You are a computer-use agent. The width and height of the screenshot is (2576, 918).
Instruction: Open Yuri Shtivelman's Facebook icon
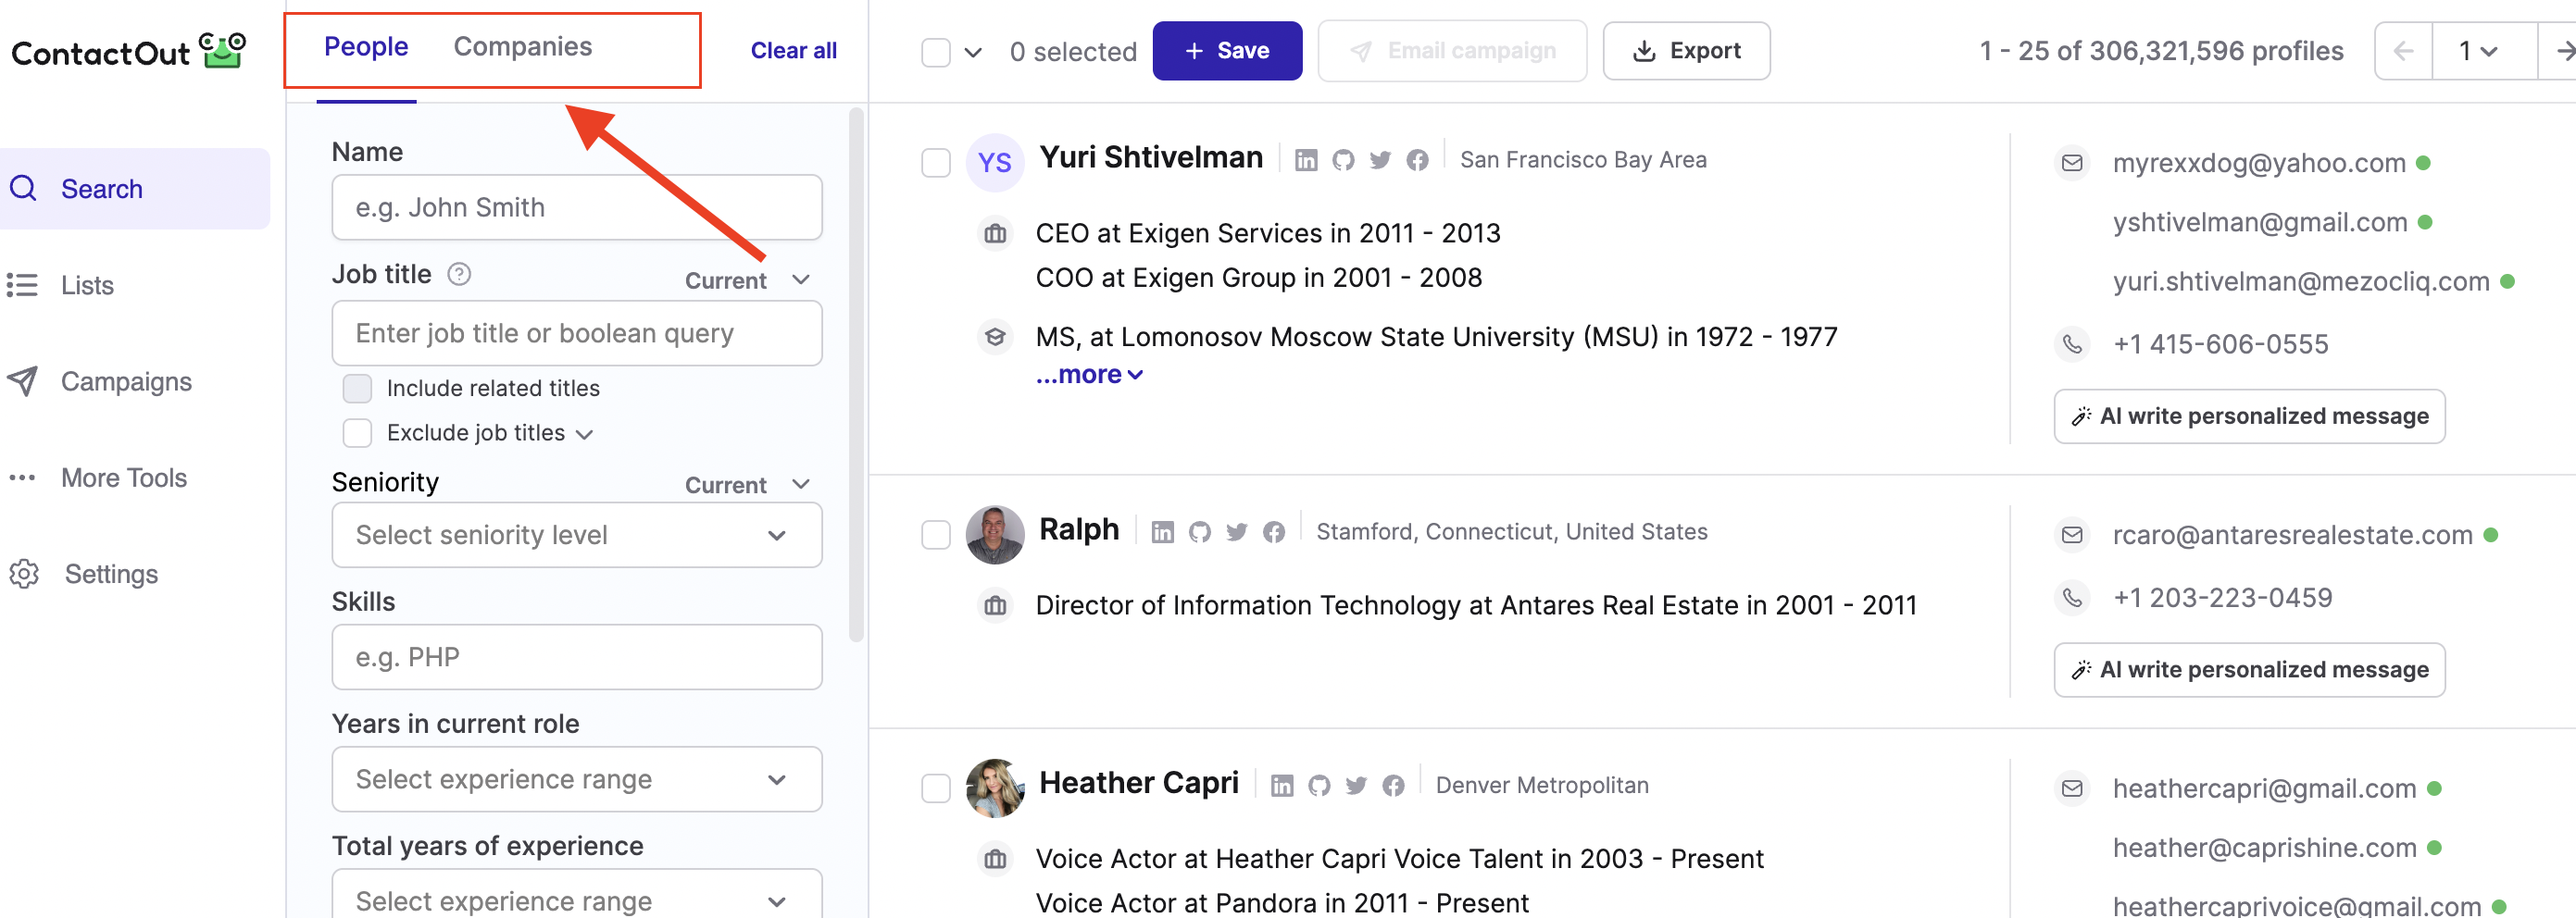[1417, 160]
